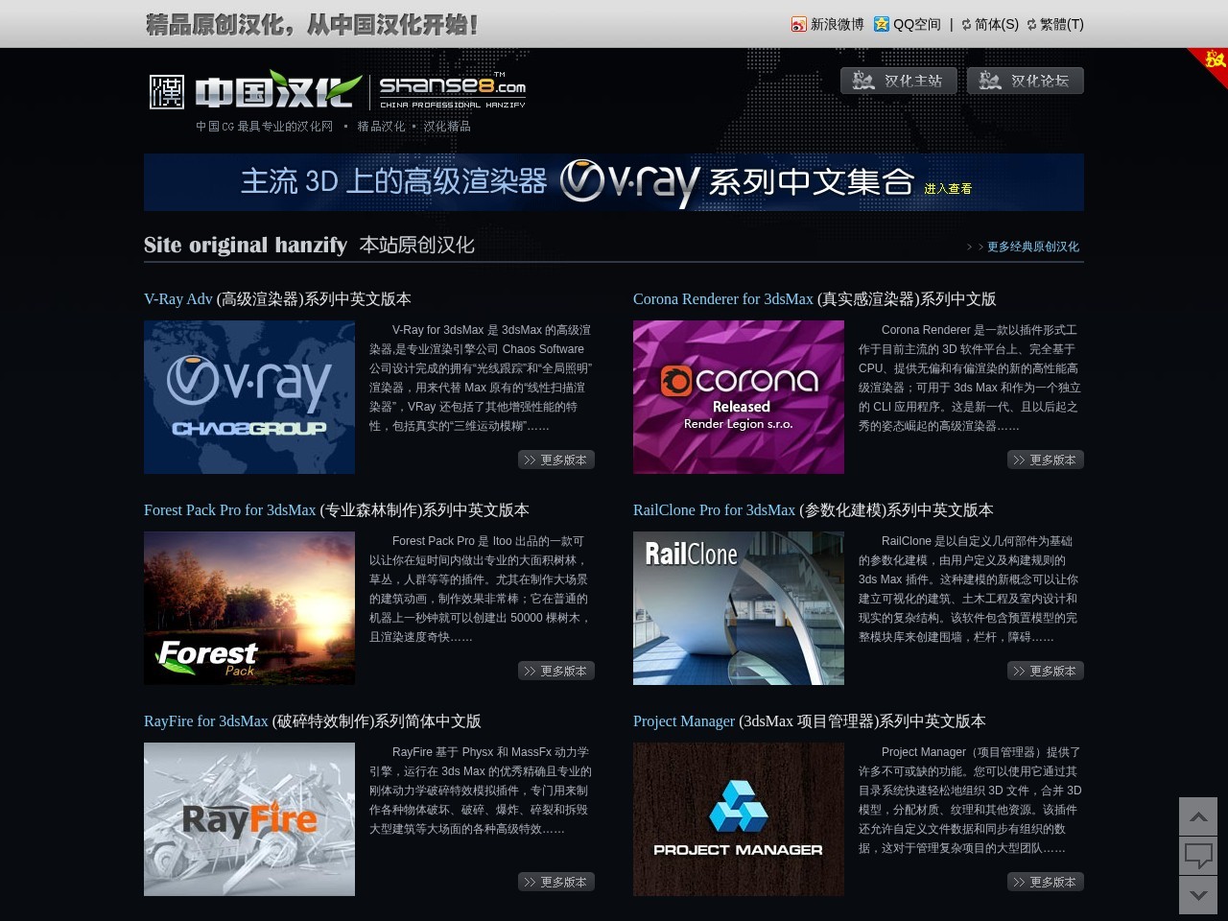
Task: Click the Corona Renderer description paragraph
Action: click(x=970, y=378)
